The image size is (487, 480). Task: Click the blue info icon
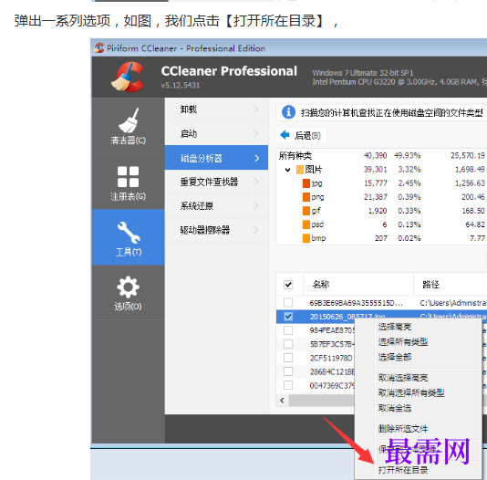click(x=288, y=112)
